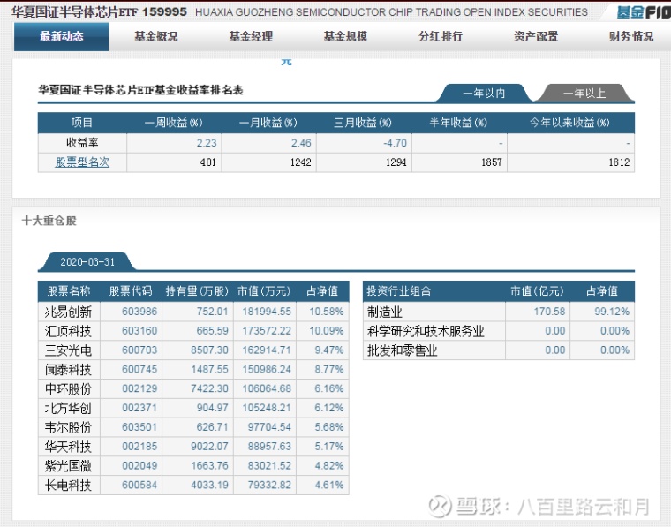This screenshot has height=527, width=671.
Task: Open the 基金经理 tab
Action: pyautogui.click(x=251, y=36)
